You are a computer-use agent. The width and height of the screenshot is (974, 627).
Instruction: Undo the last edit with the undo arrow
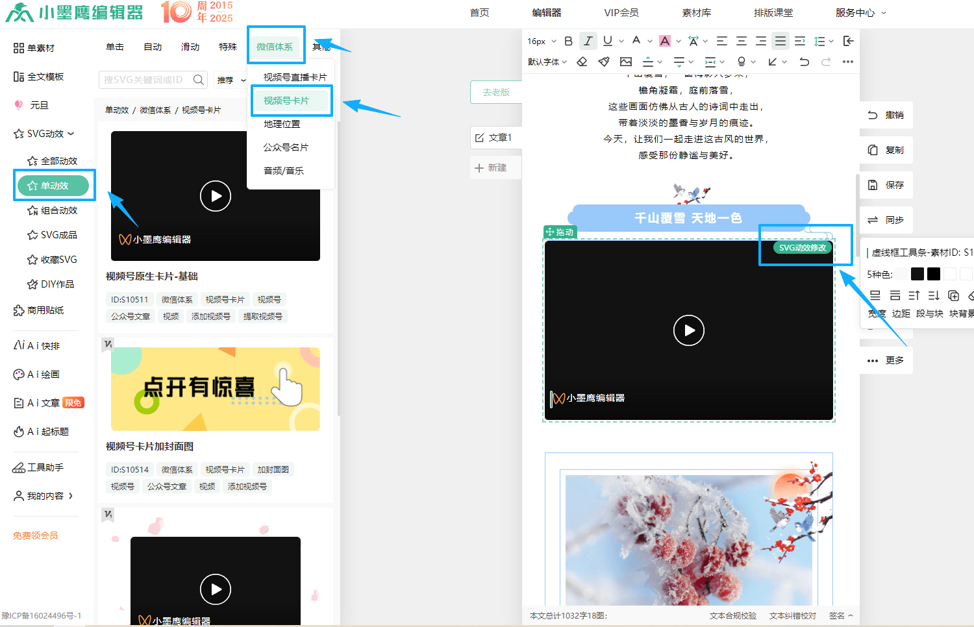coord(805,62)
